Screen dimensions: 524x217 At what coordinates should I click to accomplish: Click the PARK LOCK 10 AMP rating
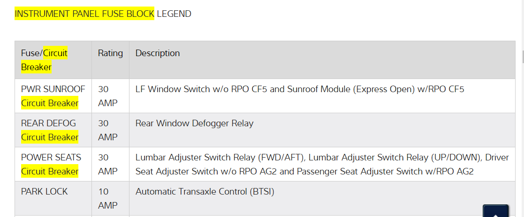tap(107, 198)
